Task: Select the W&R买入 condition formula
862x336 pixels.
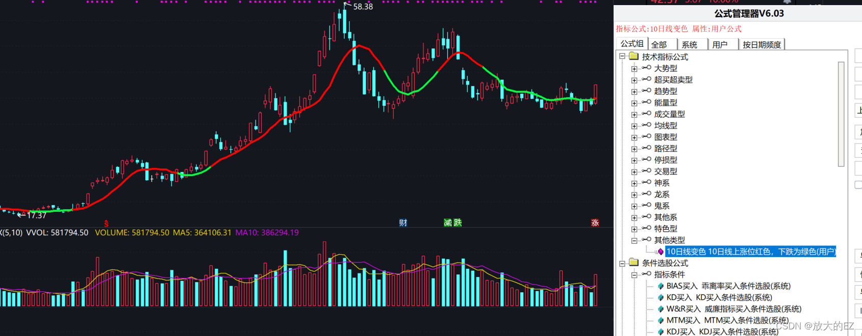Action: [734, 309]
